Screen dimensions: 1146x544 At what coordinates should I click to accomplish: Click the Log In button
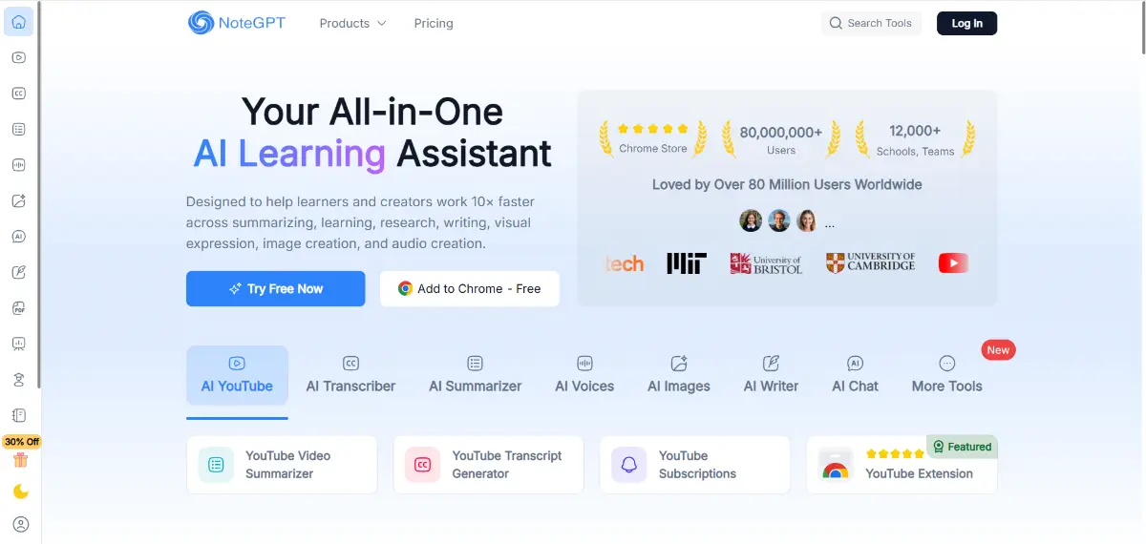pyautogui.click(x=966, y=23)
